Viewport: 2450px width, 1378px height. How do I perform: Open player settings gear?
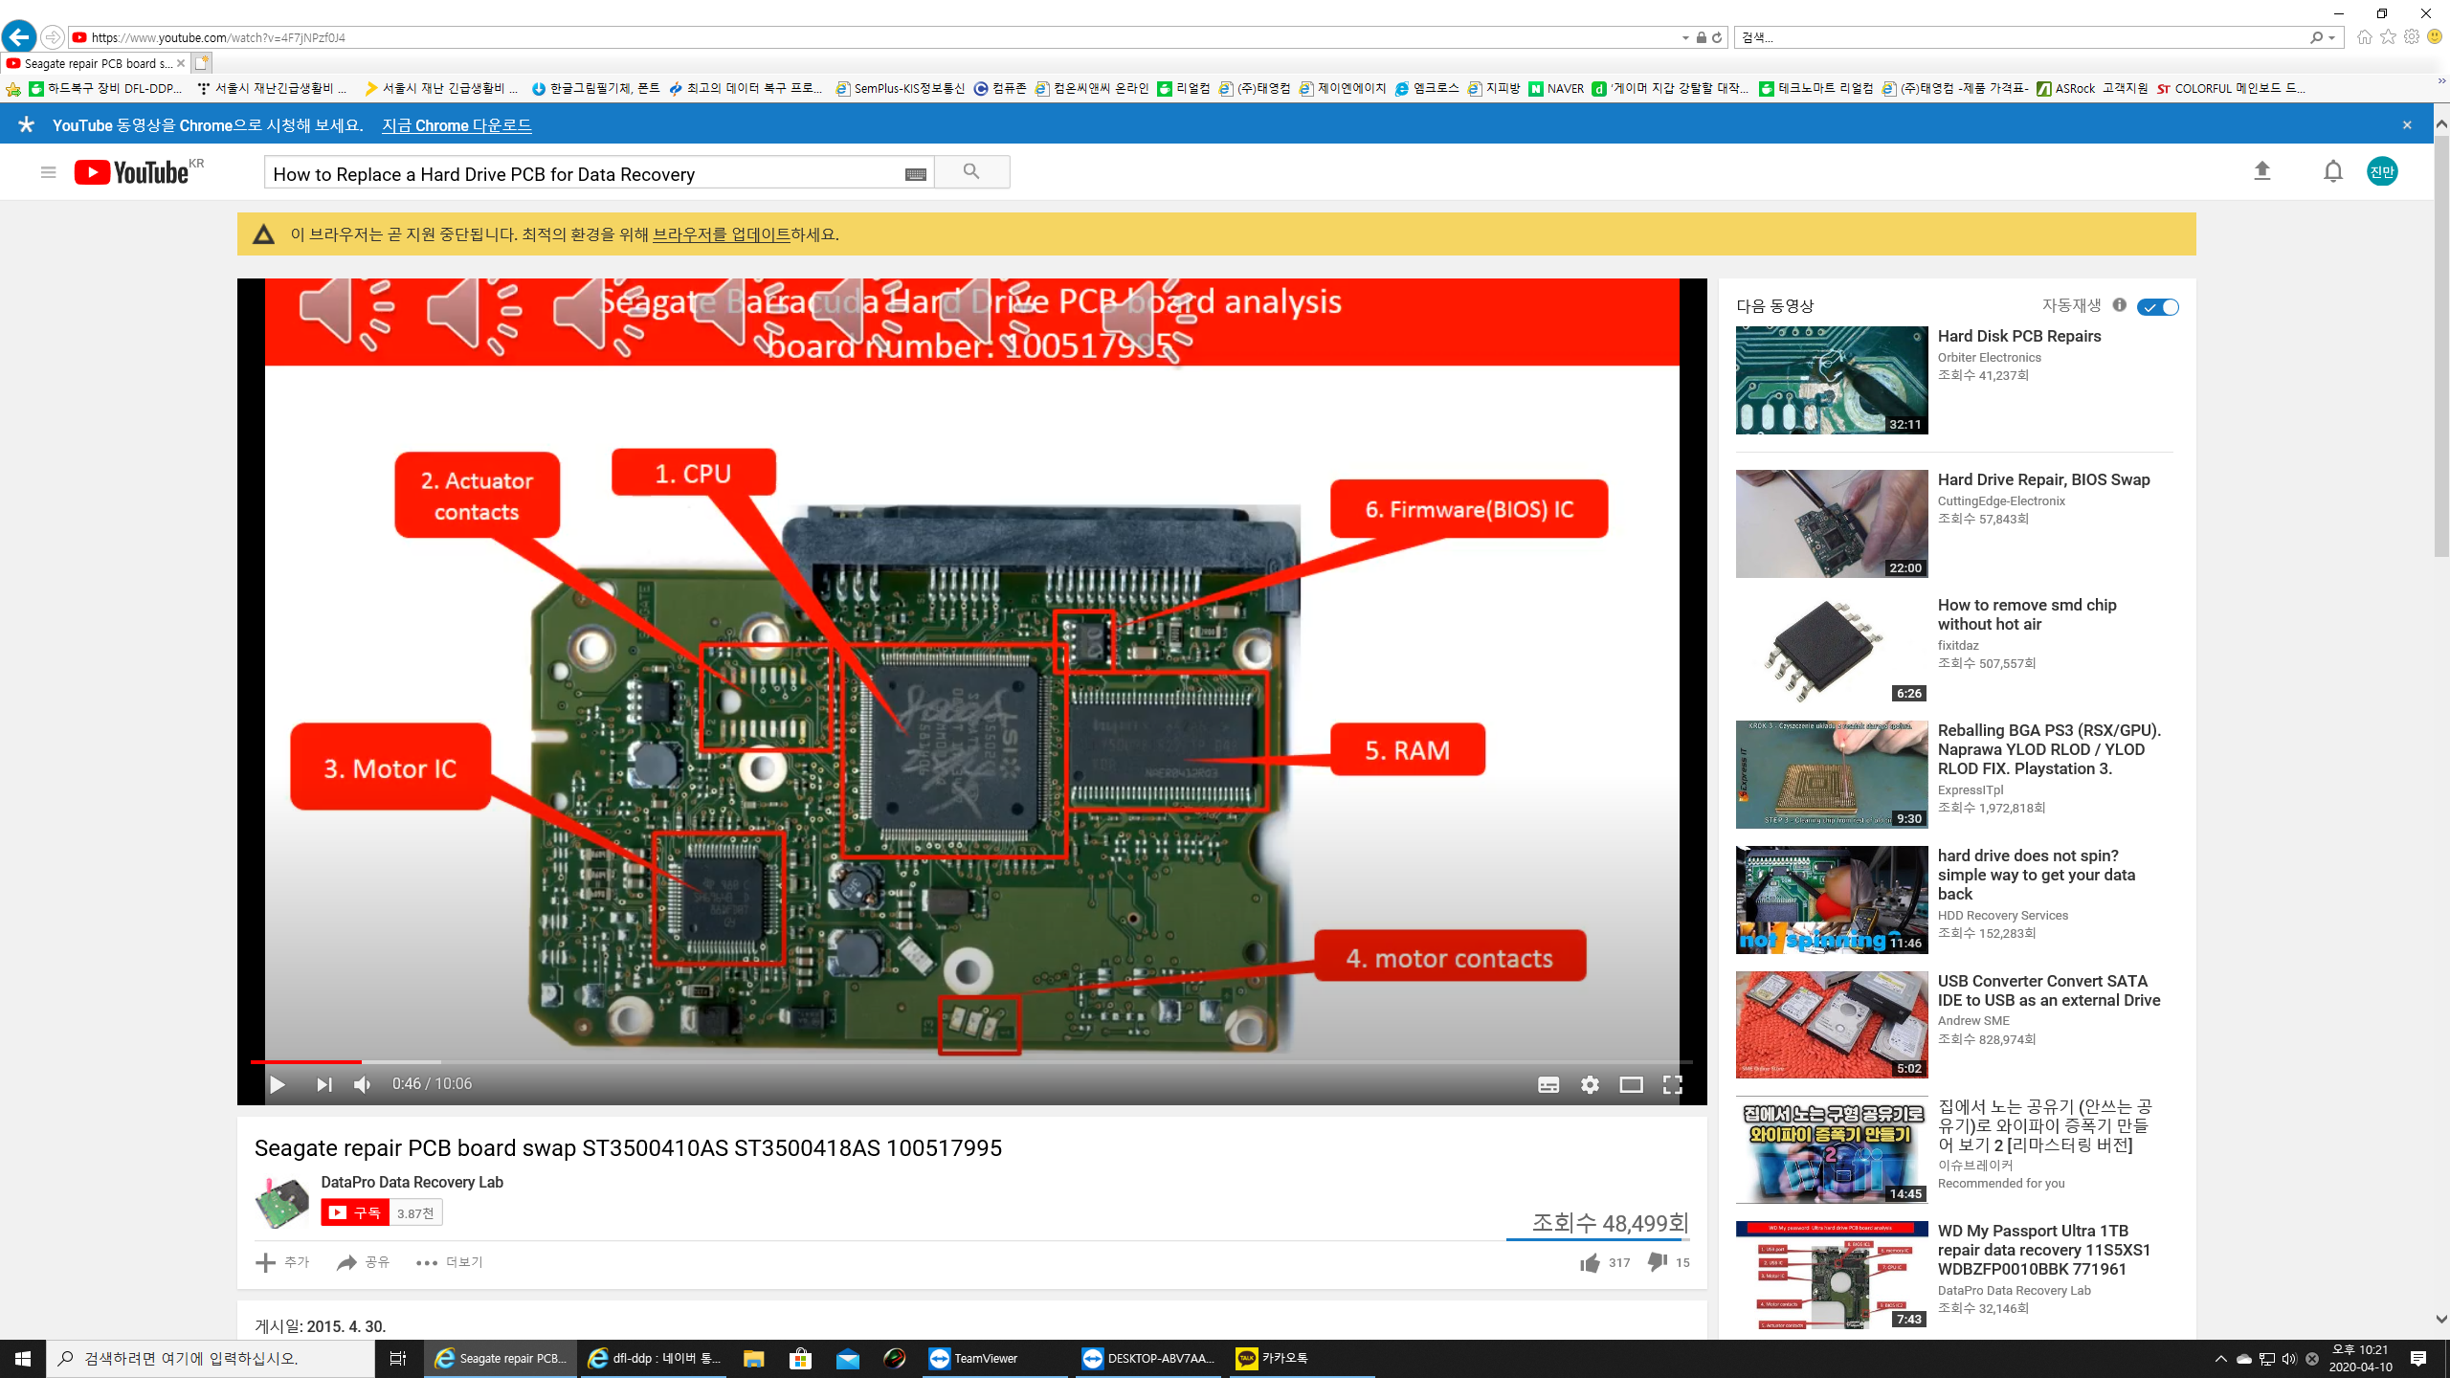pos(1590,1084)
